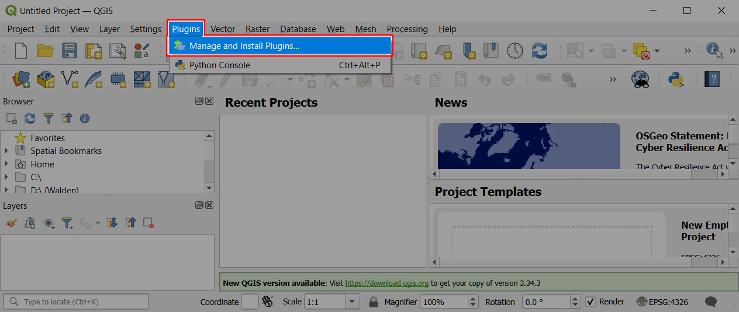Open the Settings menu
Screen dimensions: 739x312
146,29
